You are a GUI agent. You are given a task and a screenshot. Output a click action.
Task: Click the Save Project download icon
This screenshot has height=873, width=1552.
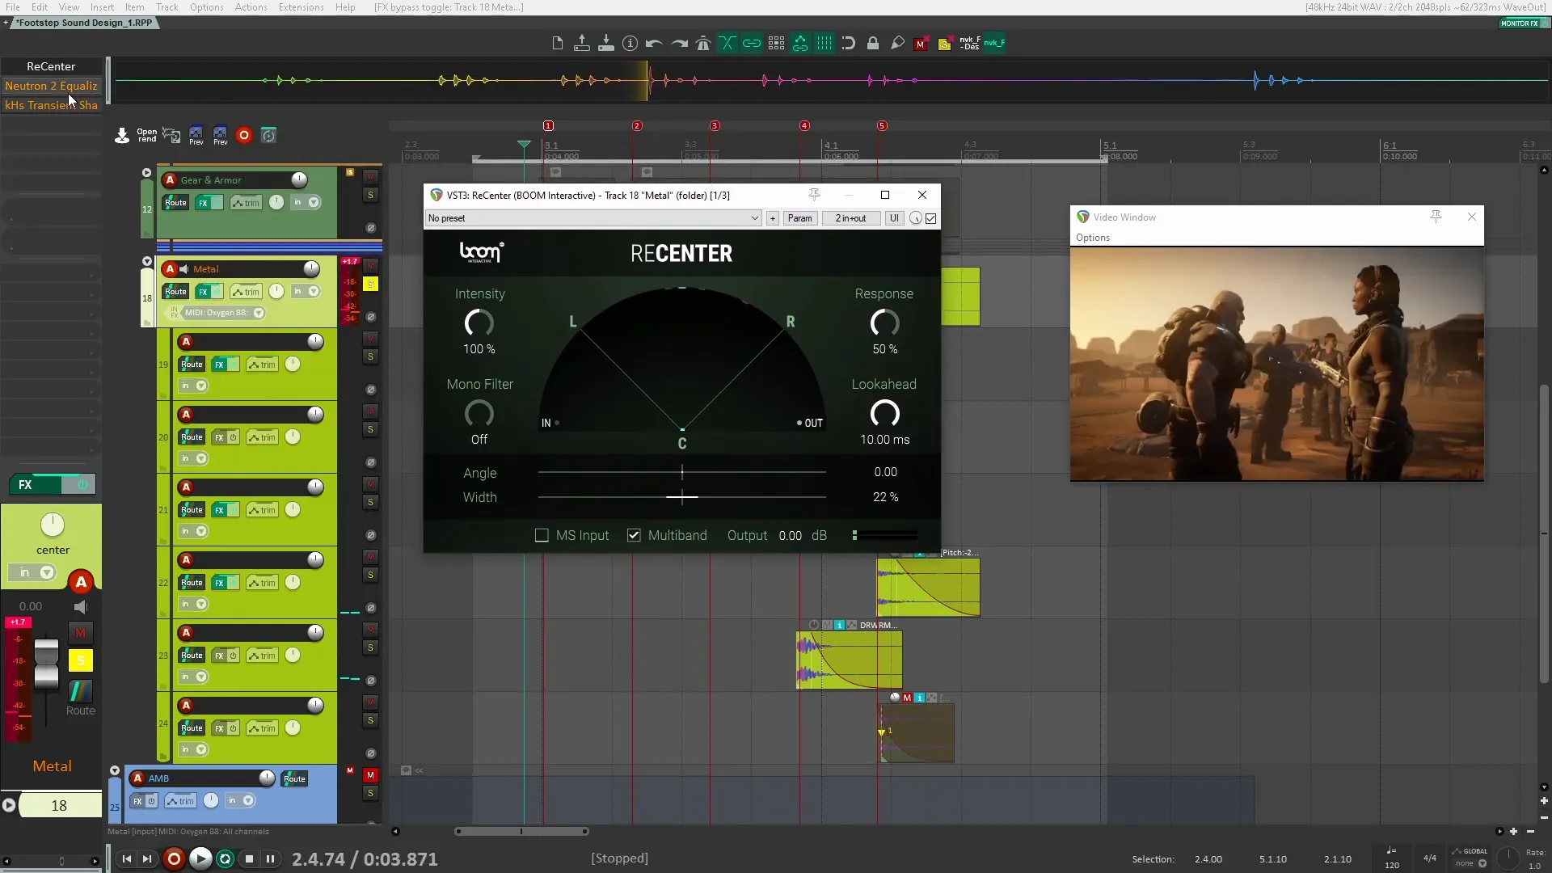(606, 44)
